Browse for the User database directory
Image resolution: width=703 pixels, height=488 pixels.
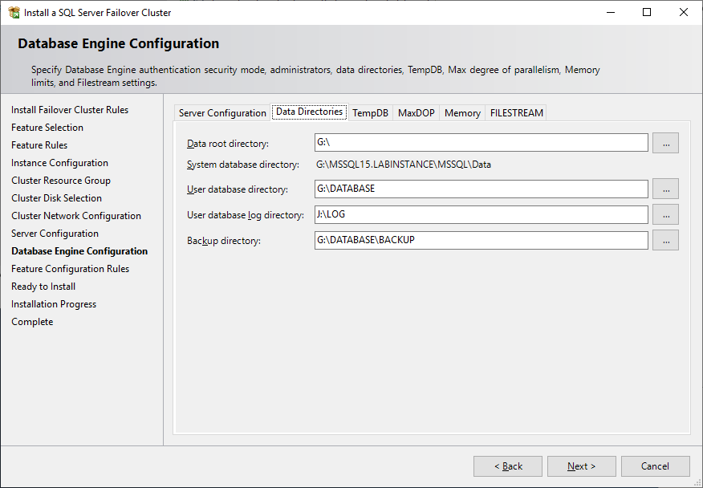(666, 189)
